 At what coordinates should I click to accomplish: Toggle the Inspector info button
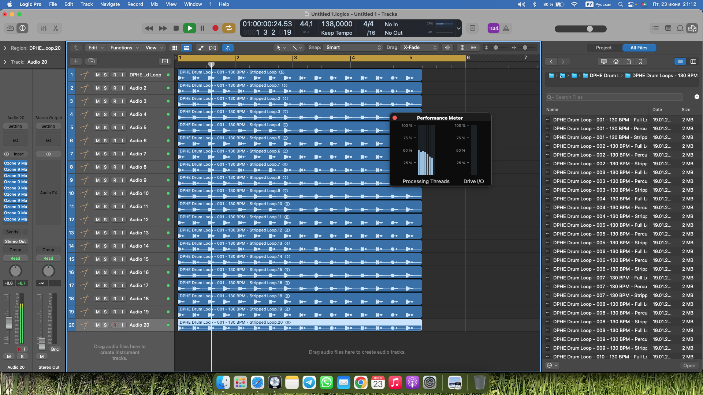(x=23, y=28)
